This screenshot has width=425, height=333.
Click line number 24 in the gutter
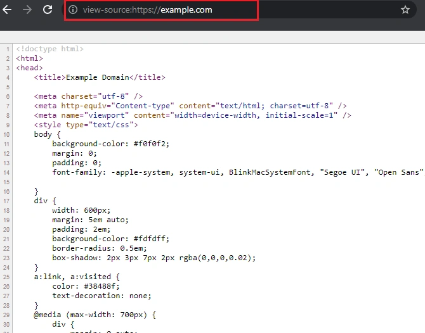click(6, 268)
